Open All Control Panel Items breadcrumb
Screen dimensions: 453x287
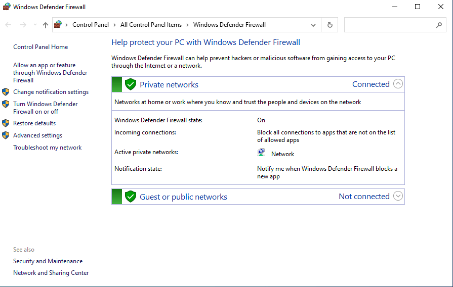[x=151, y=25]
